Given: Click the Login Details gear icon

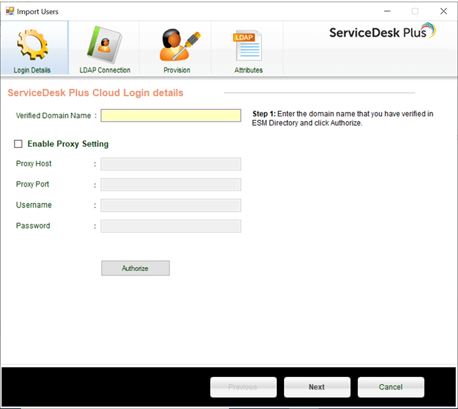Looking at the screenshot, I should coord(31,44).
